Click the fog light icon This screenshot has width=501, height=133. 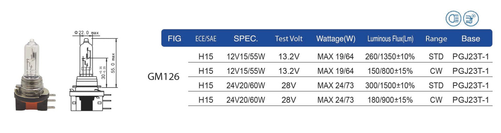pos(471,19)
